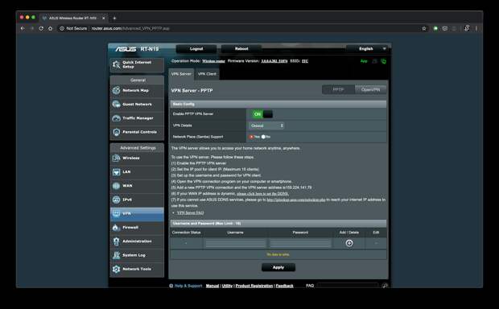
Task: Open the Quick Internet Setup wizard icon
Action: (116, 64)
